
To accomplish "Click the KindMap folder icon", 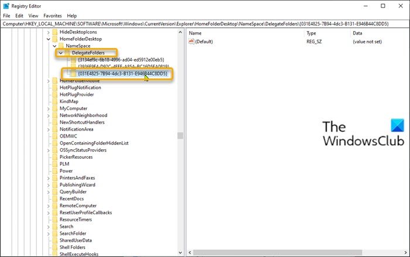I will pyautogui.click(x=55, y=101).
